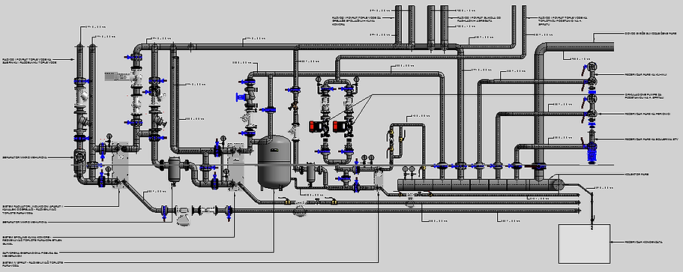Viewport: 683px width, 272px height.
Task: Select the large steam supply pipe elbow
Action: 544,49
